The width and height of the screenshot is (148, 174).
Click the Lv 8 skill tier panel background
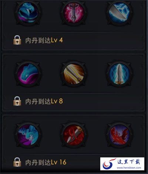[74, 83]
